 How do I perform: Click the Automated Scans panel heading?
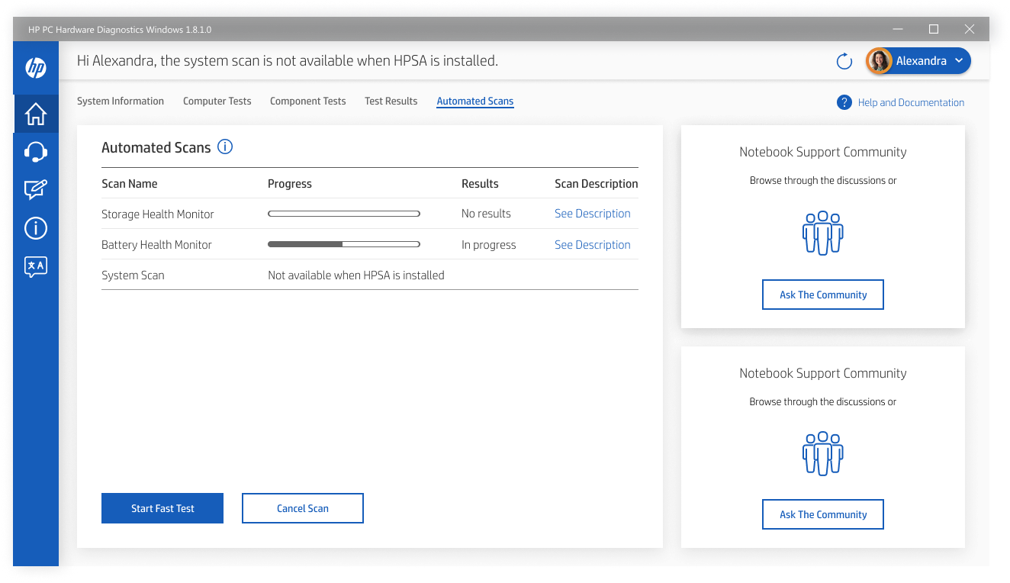coord(156,147)
